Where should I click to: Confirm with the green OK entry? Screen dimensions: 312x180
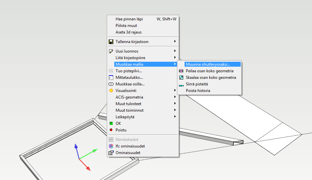[118, 124]
